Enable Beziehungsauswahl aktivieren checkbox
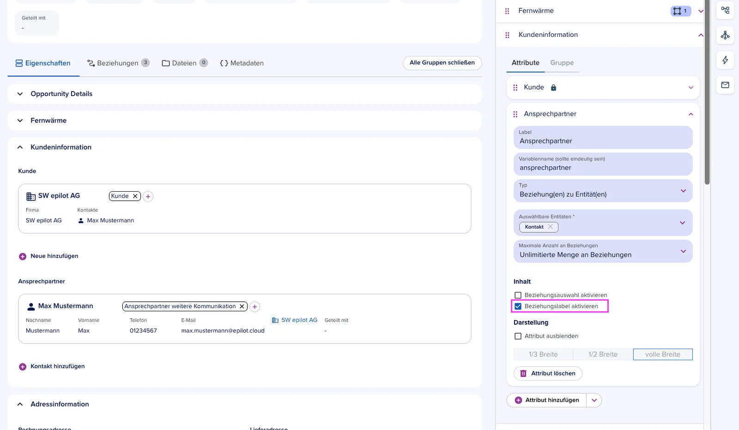 [x=518, y=295]
